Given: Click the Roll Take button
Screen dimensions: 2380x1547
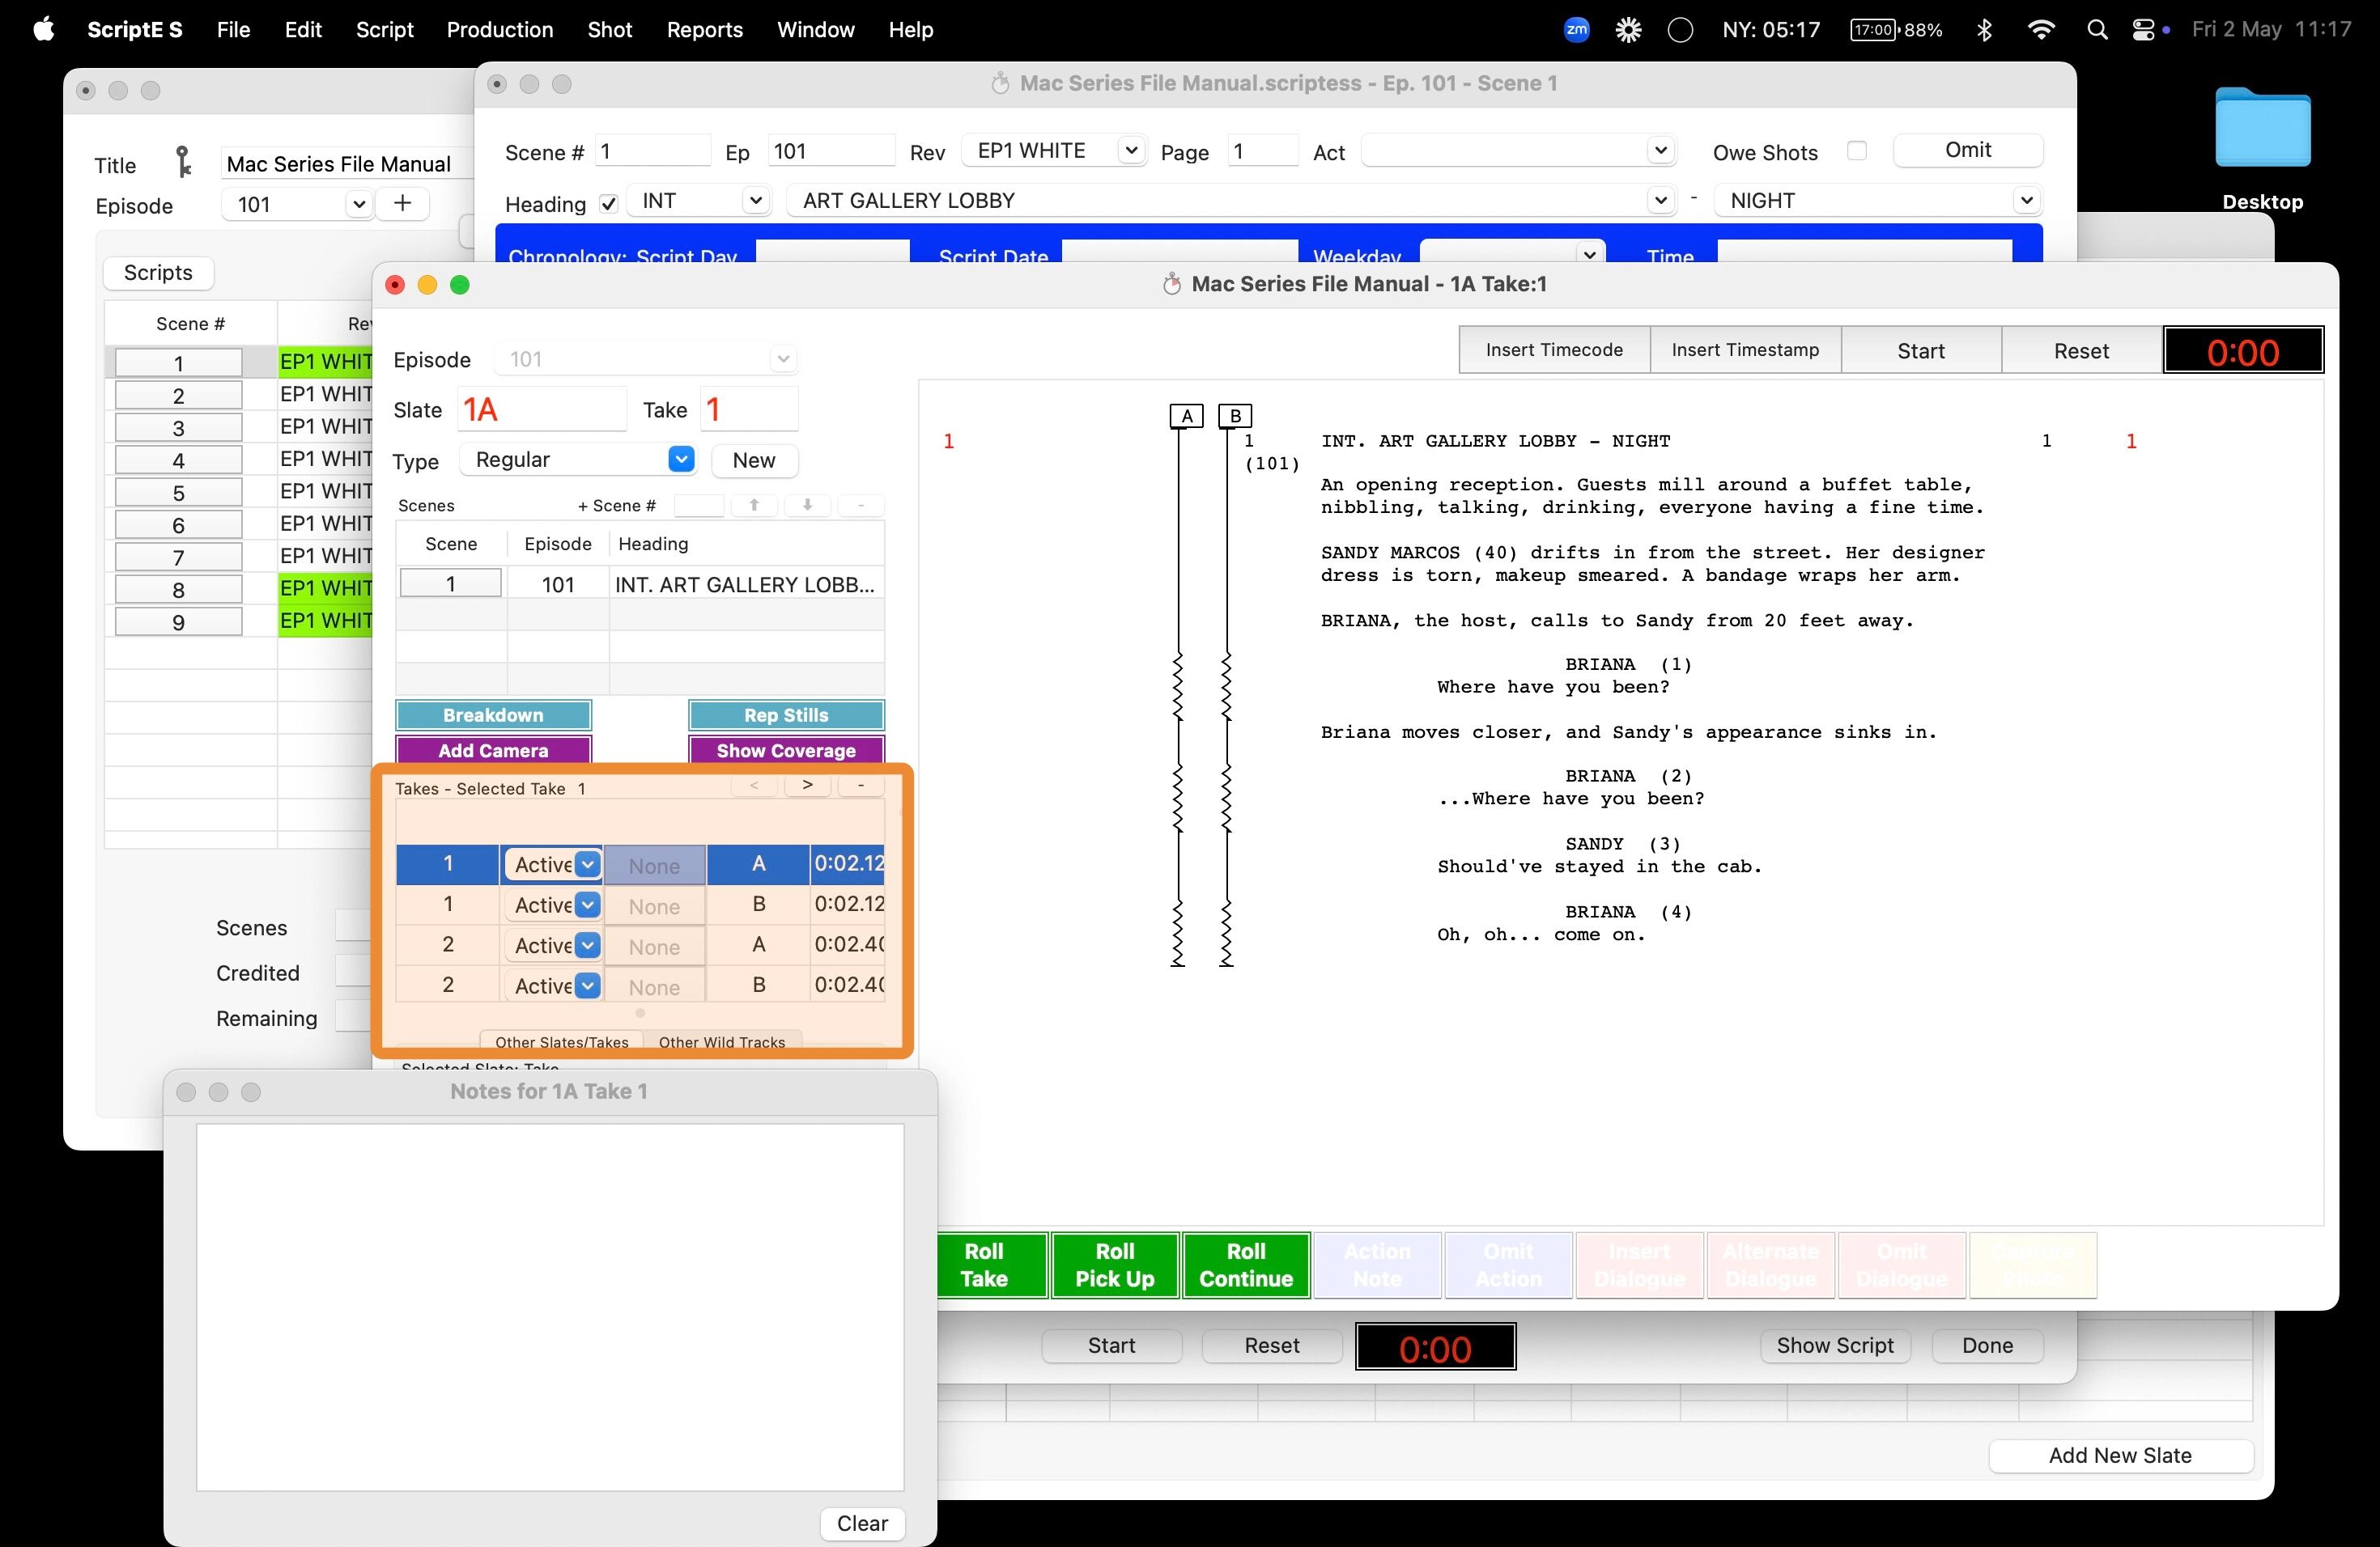Looking at the screenshot, I should (984, 1265).
